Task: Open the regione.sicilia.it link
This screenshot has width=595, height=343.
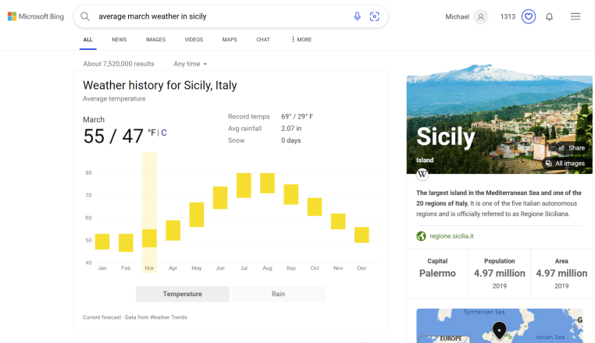Action: (x=451, y=236)
